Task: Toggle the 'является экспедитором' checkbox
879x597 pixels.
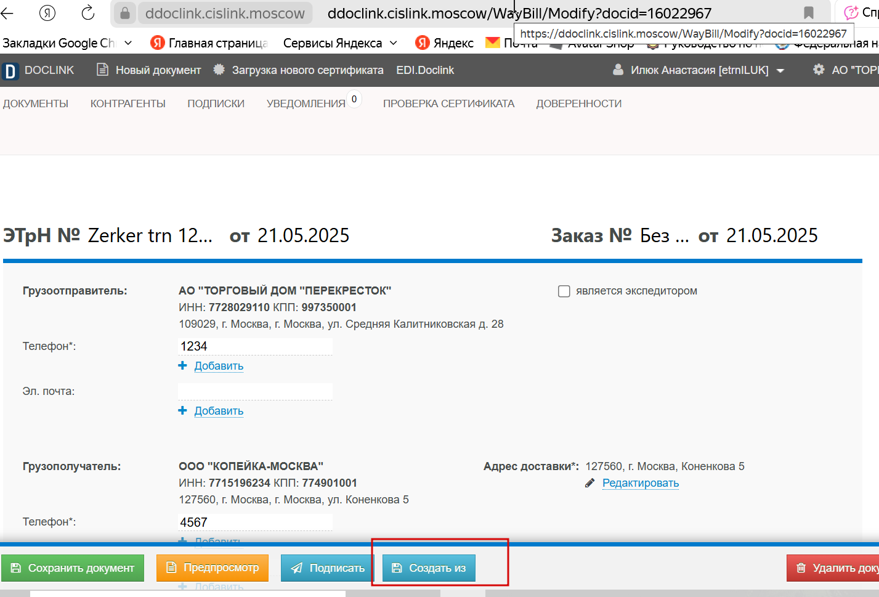Action: pyautogui.click(x=564, y=291)
